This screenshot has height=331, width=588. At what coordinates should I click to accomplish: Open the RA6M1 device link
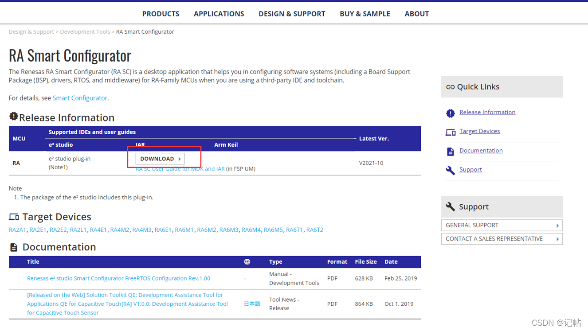184,230
